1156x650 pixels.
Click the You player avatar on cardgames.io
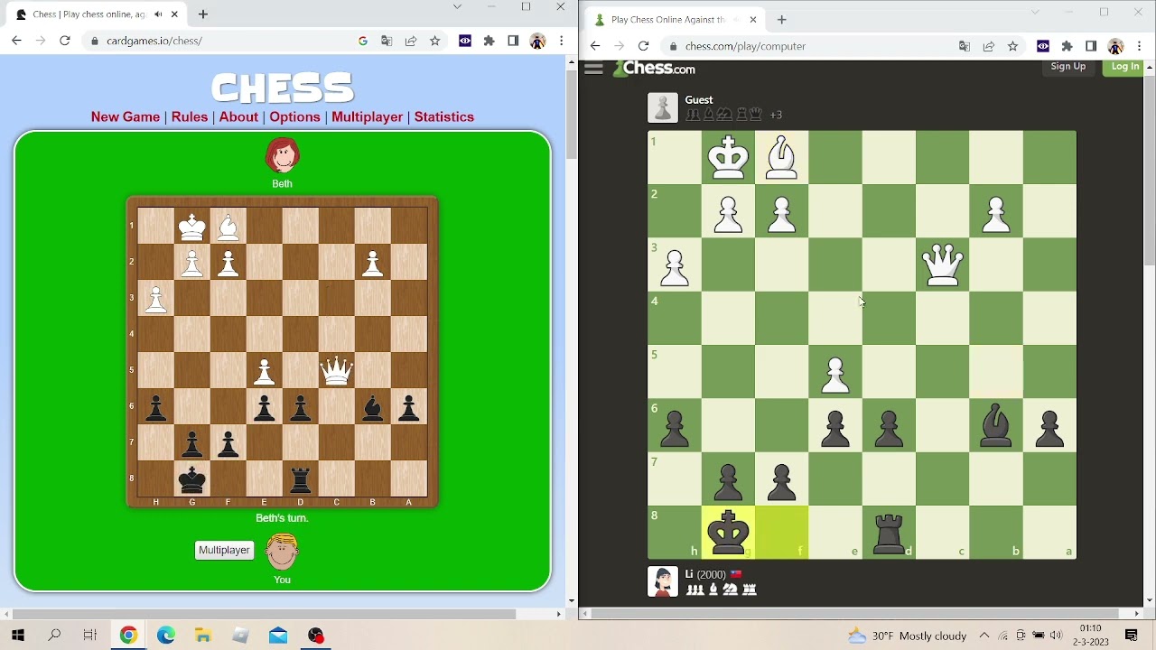point(282,552)
